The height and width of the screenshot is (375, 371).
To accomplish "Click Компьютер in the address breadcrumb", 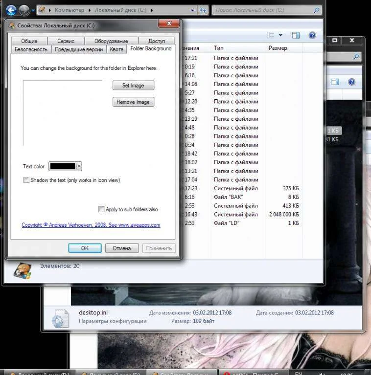I will [x=70, y=10].
